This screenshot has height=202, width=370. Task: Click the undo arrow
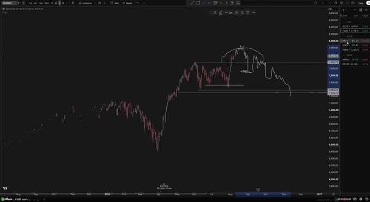point(138,3)
